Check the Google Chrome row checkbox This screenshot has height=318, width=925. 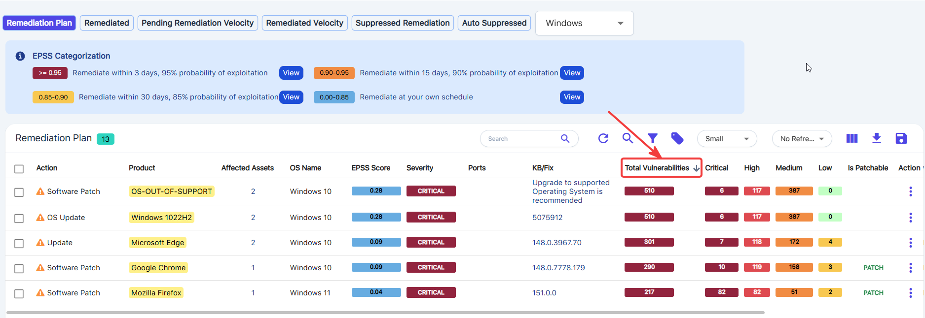[x=19, y=268]
